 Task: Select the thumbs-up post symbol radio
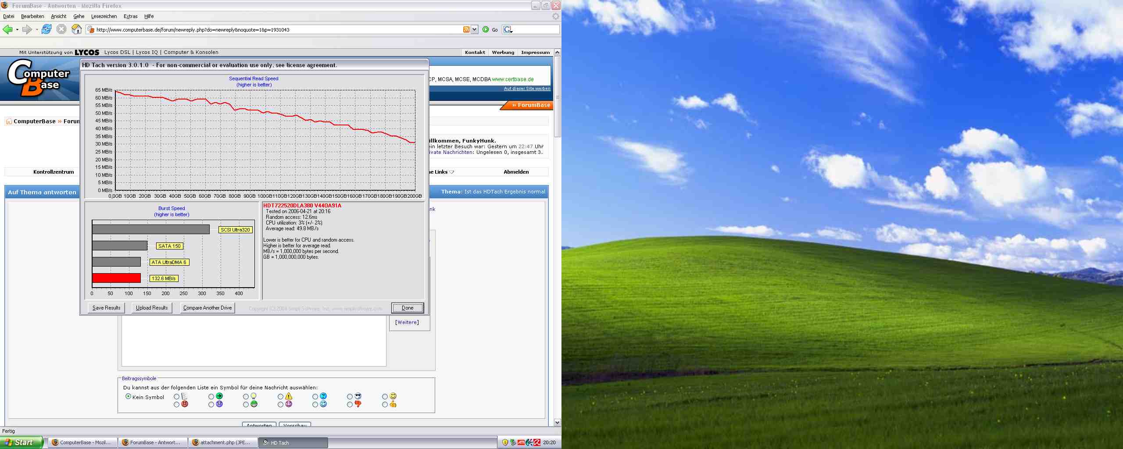[x=385, y=405]
